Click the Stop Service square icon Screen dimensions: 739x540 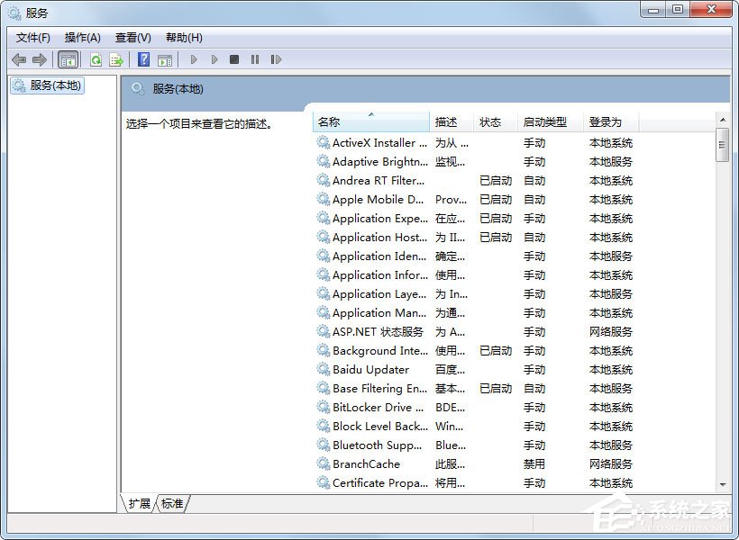tap(234, 59)
